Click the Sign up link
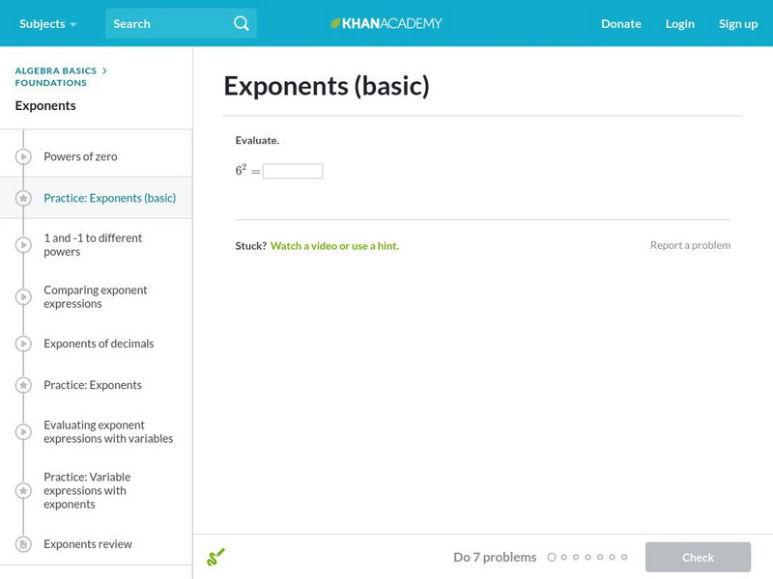 (738, 23)
